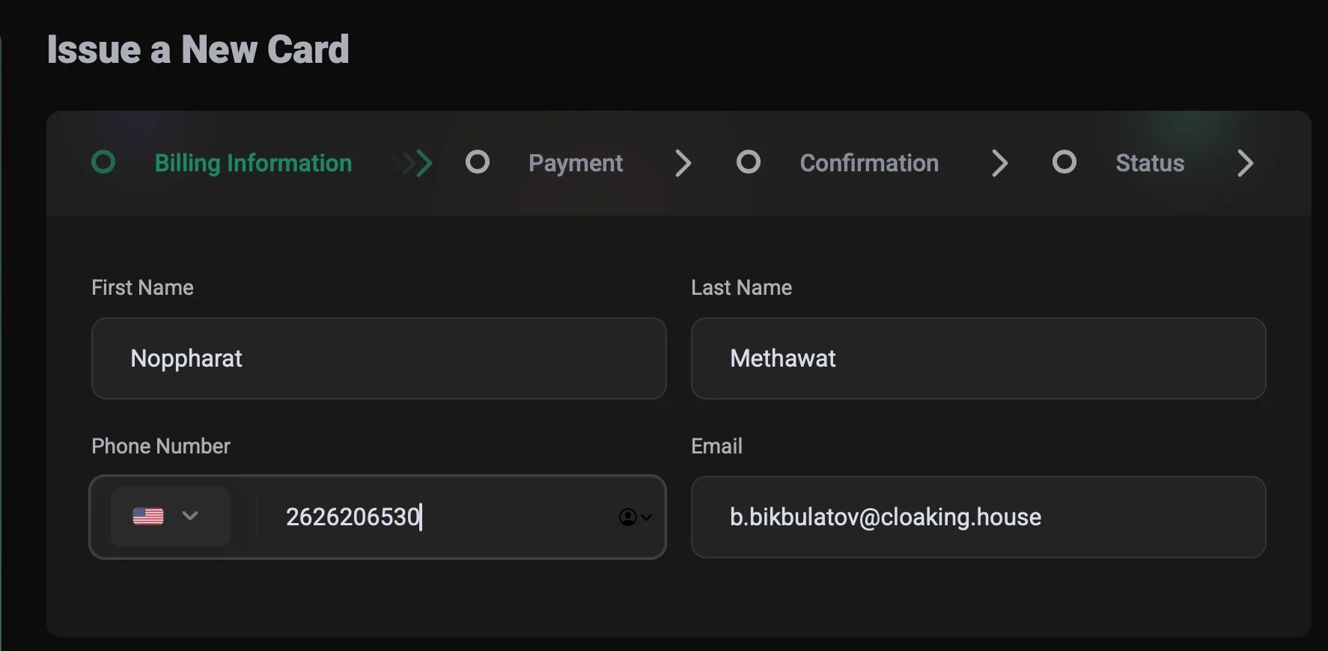Expand the country code dropdown arrow

tap(190, 516)
